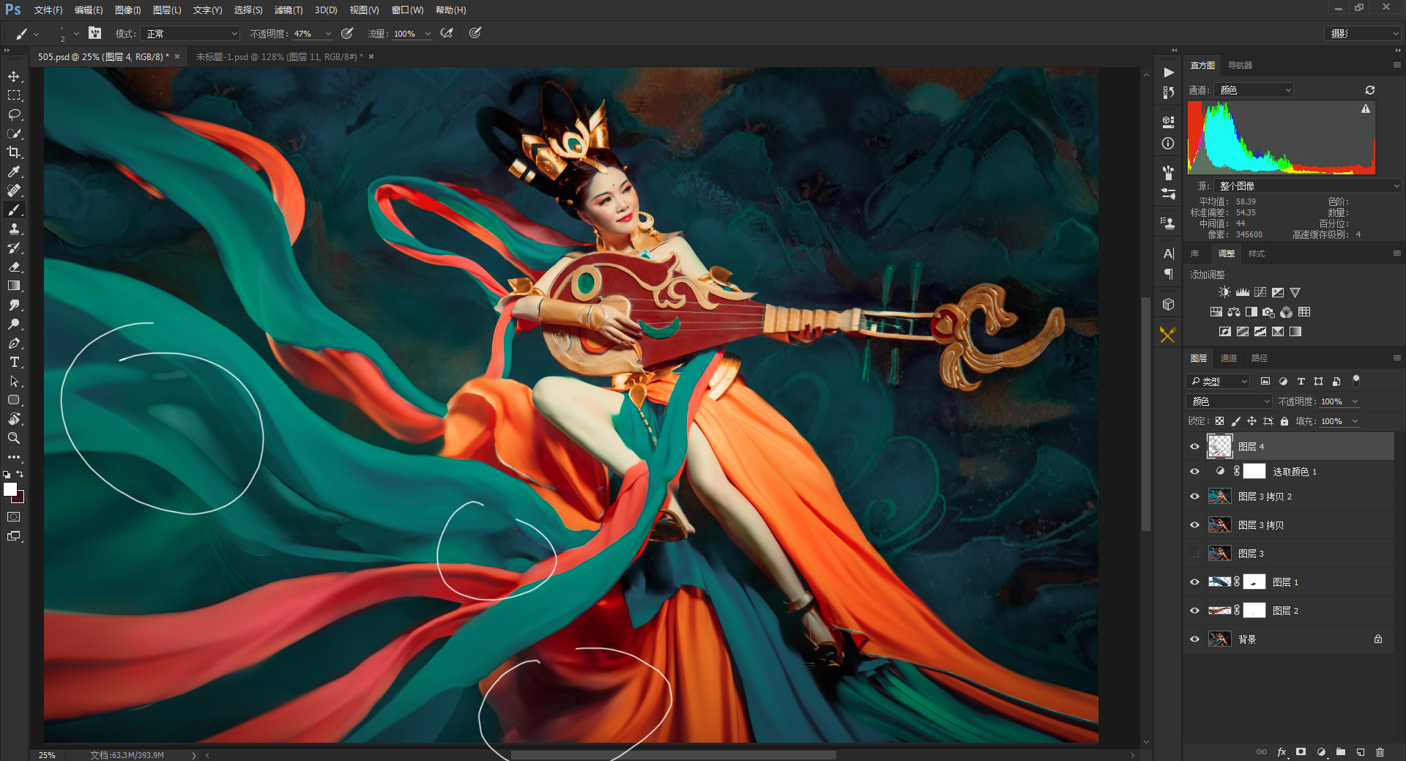Screen dimensions: 1406x761
Task: Select the Rectangular Marquee tool
Action: coord(14,95)
